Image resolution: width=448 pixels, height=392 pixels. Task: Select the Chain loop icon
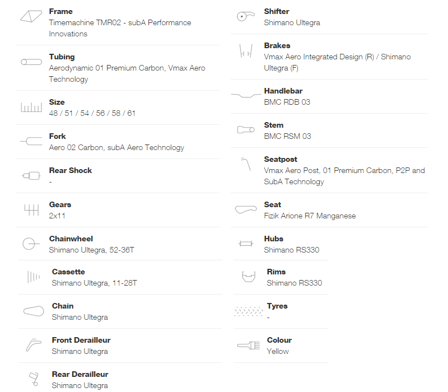click(34, 311)
